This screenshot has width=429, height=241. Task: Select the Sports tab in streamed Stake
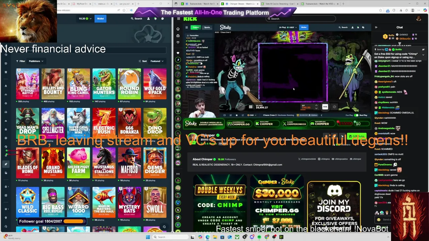[207, 27]
